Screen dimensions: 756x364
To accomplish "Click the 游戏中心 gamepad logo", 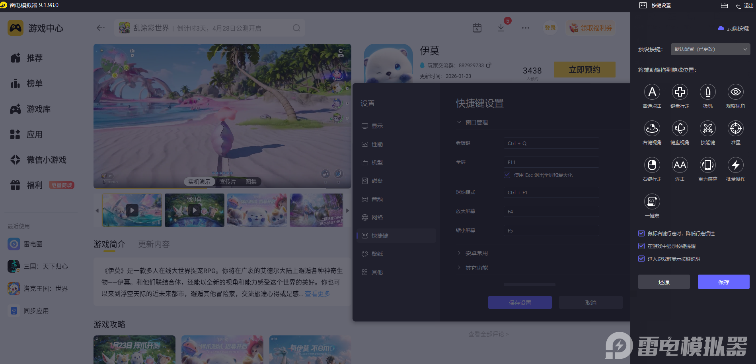I will tap(16, 28).
